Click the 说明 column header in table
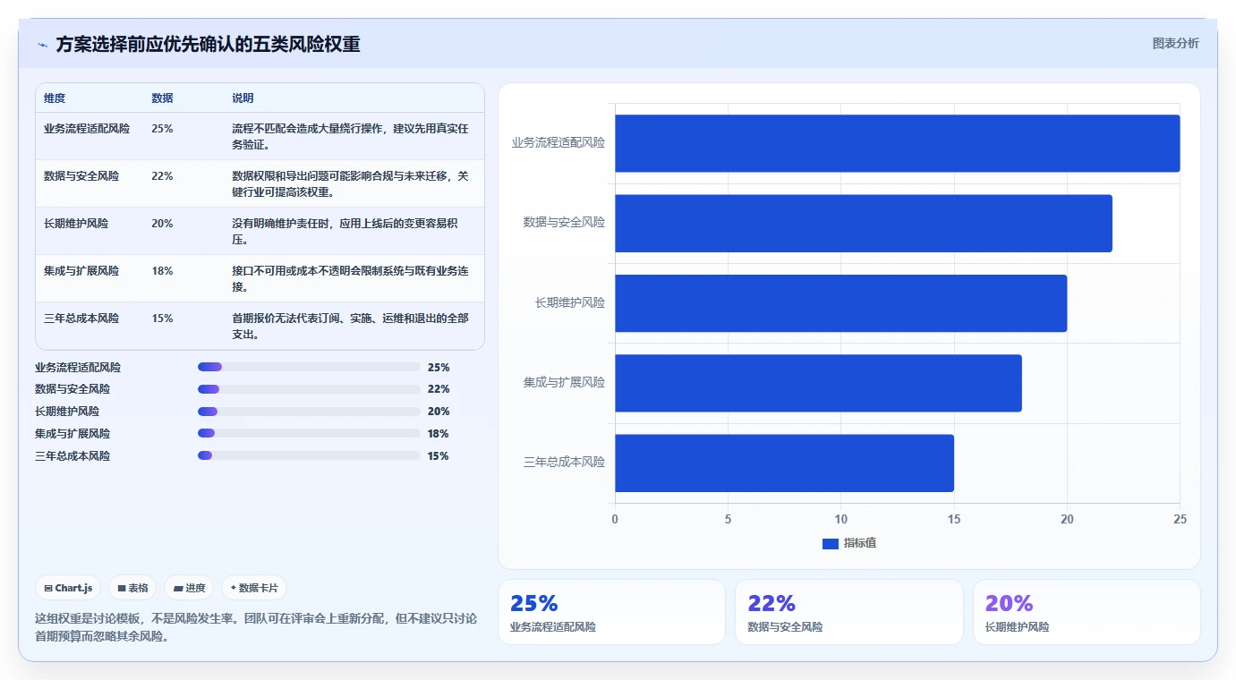 coord(243,98)
